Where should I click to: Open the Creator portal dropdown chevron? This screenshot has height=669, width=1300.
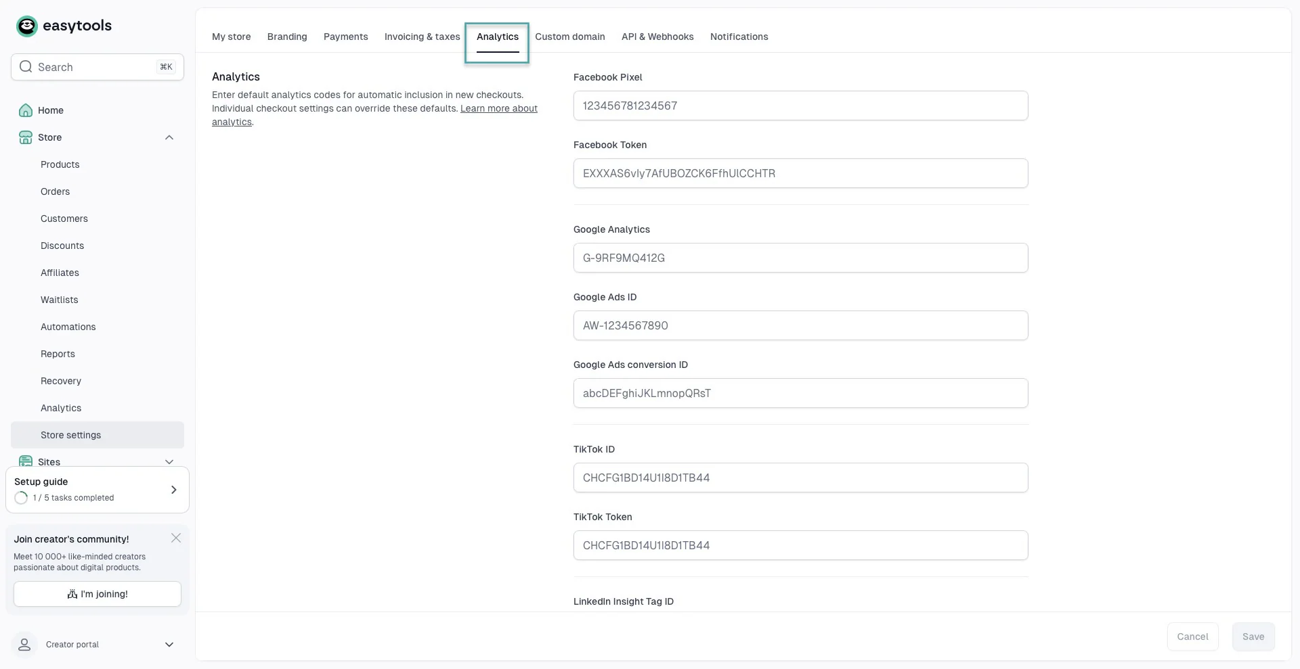(x=169, y=645)
